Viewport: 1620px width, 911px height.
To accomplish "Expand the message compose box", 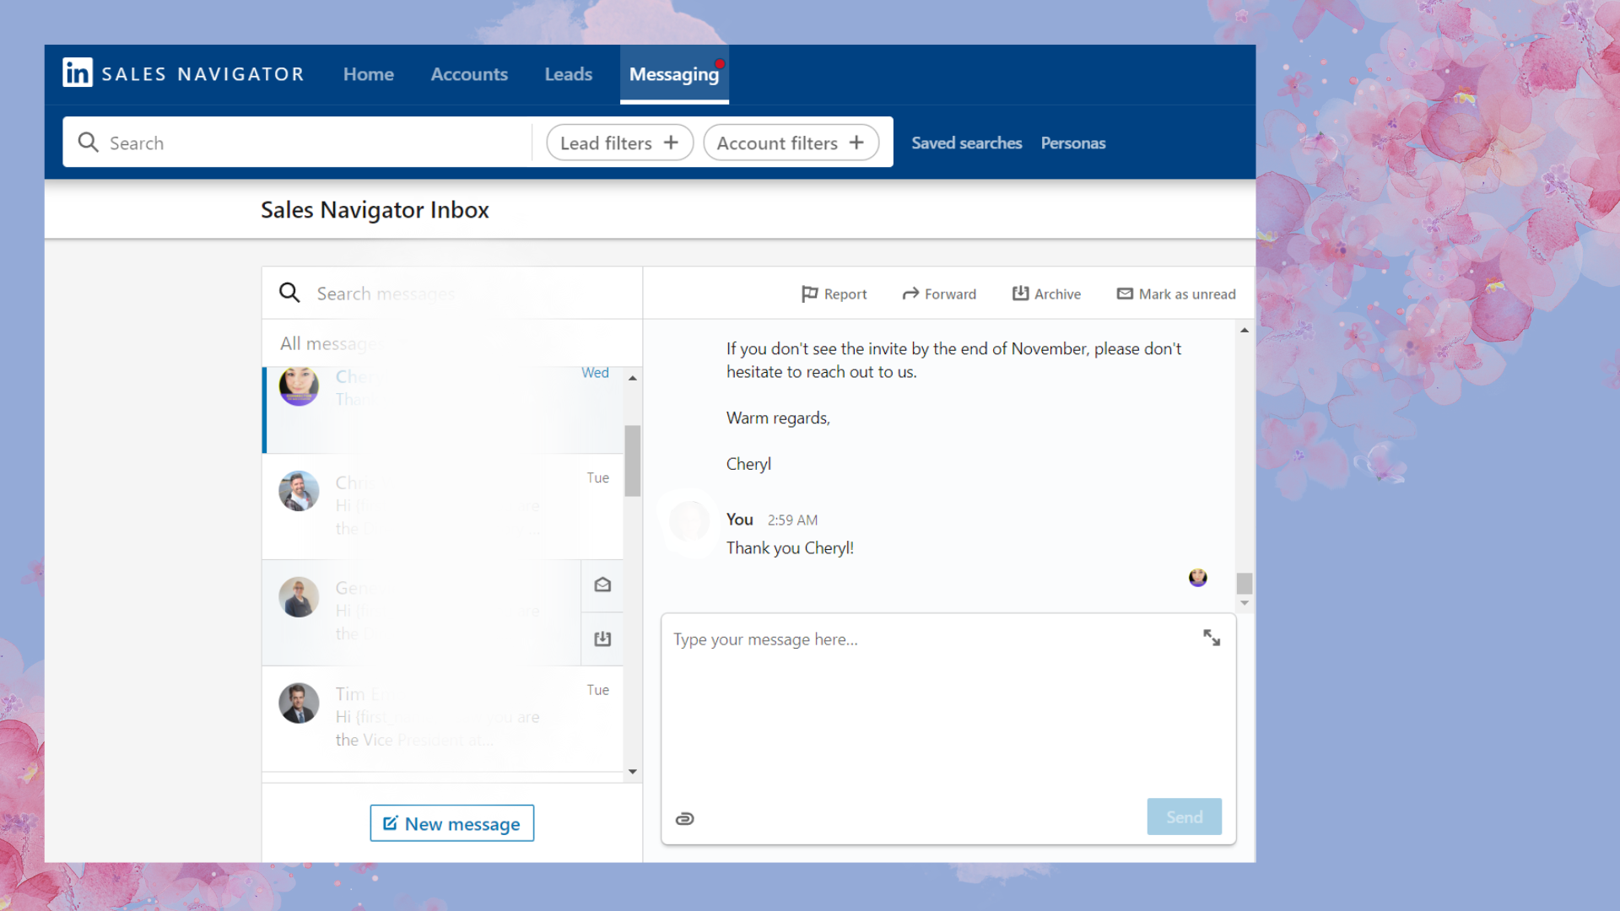I will (1212, 638).
